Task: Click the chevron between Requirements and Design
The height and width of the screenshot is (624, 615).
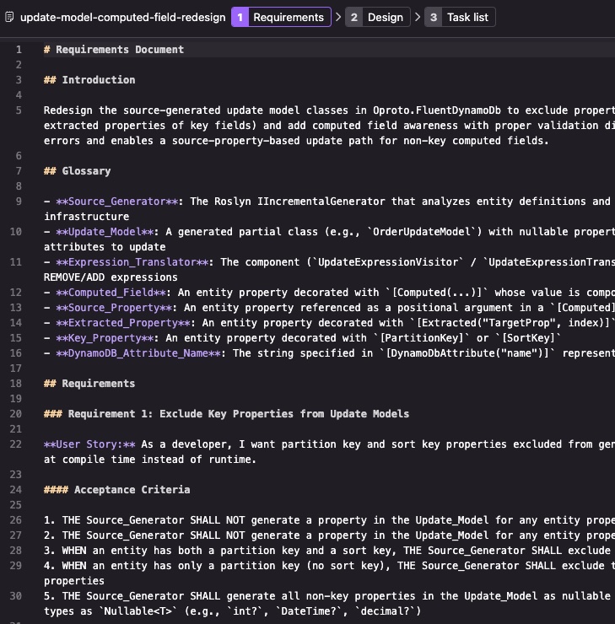Action: 338,17
